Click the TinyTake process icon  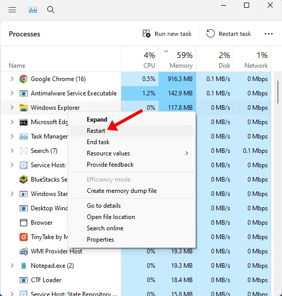pos(24,237)
